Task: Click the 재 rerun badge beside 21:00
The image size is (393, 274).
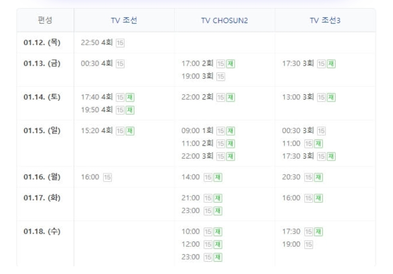Action: (218, 198)
